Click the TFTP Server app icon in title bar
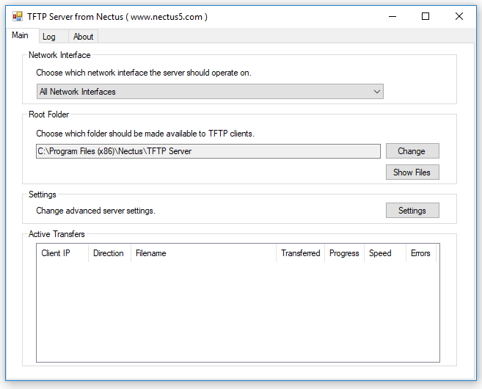482x389 pixels. [x=18, y=17]
